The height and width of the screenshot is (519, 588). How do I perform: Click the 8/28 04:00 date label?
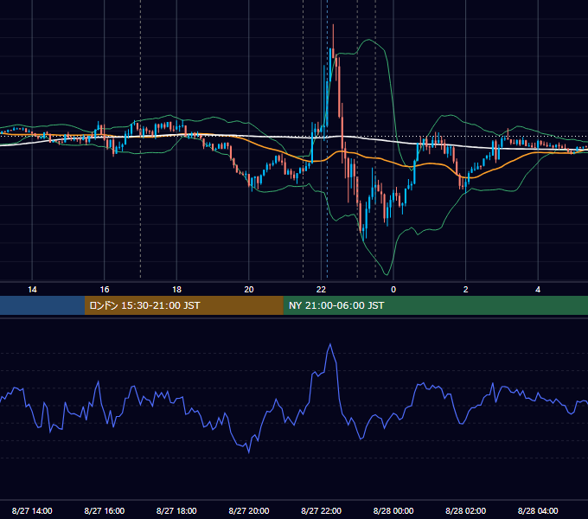click(538, 510)
